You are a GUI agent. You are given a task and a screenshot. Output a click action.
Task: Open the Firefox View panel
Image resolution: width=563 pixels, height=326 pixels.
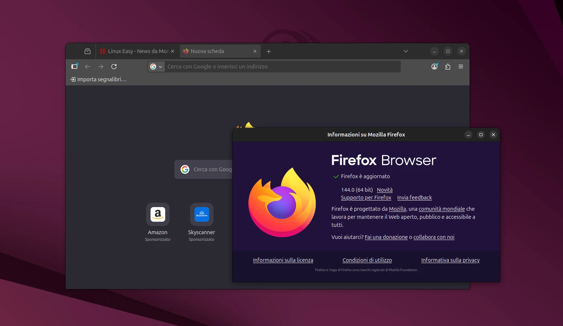point(87,51)
